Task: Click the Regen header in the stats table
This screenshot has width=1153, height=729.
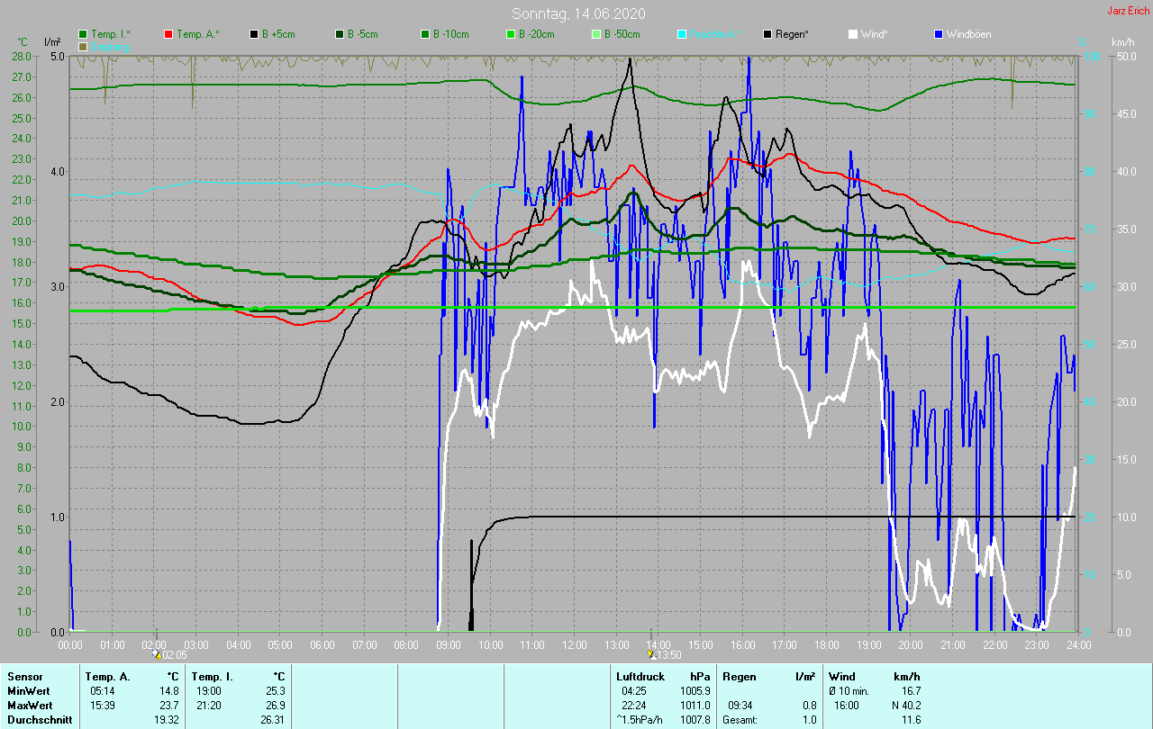Action: (737, 676)
